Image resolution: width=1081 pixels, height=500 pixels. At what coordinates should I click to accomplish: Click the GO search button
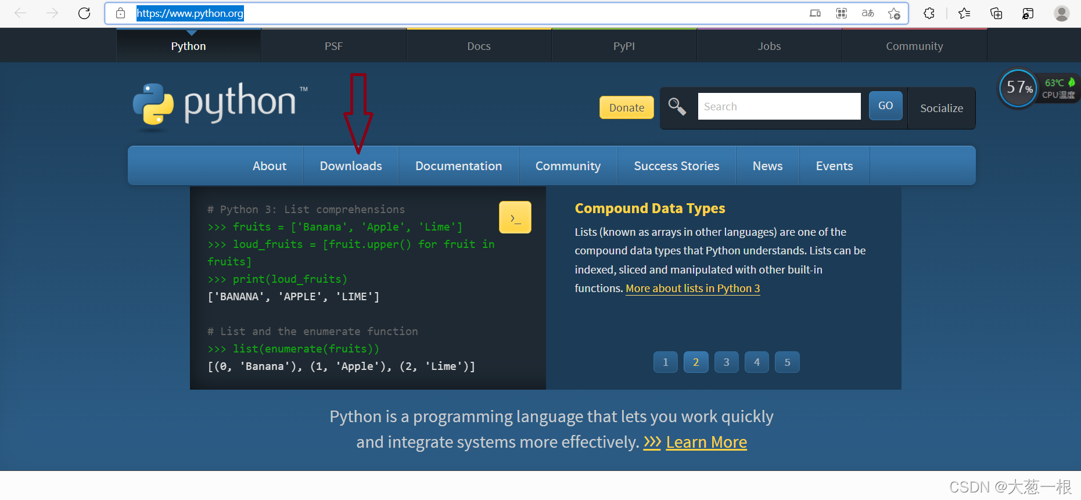point(885,106)
